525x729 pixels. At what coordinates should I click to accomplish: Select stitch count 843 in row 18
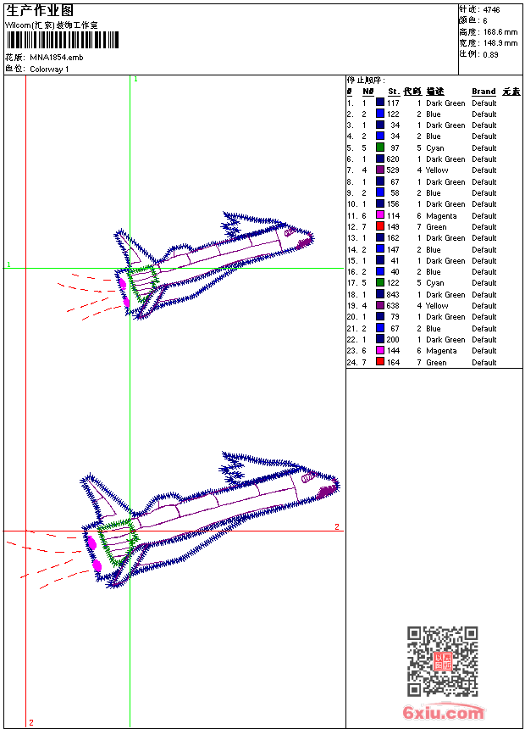(393, 295)
